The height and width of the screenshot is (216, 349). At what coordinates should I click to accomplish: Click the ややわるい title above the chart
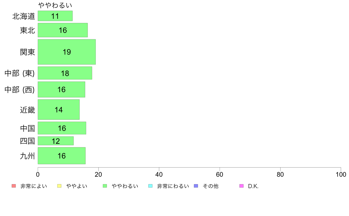(55, 5)
